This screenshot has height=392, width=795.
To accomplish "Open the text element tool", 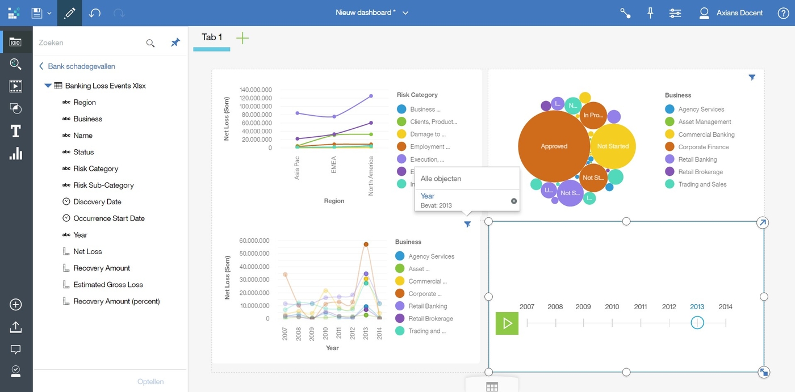I will (x=16, y=130).
